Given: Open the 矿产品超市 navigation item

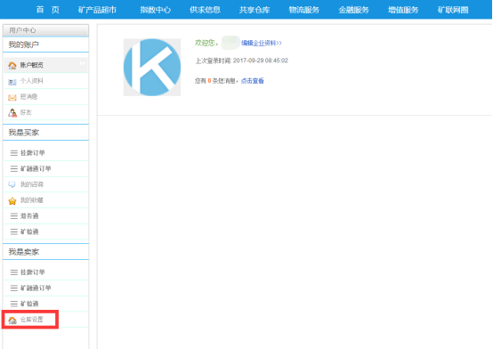Looking at the screenshot, I should coord(97,10).
